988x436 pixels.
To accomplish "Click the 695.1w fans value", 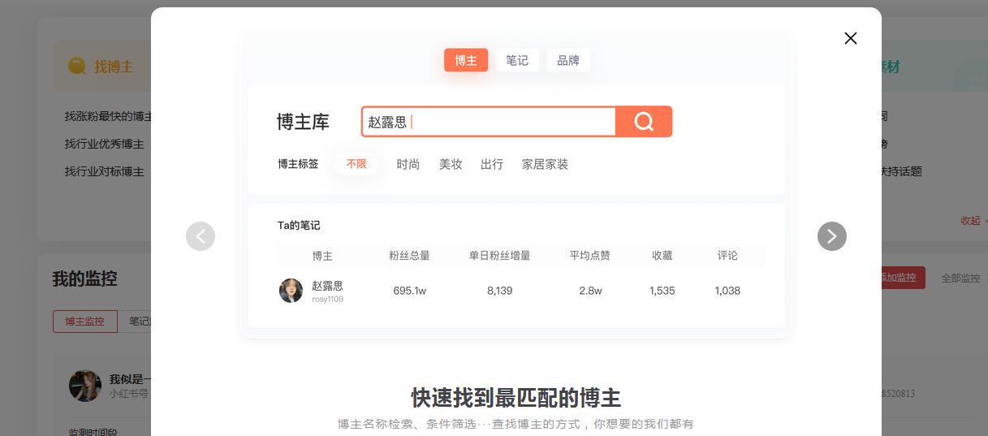I will click(x=410, y=291).
